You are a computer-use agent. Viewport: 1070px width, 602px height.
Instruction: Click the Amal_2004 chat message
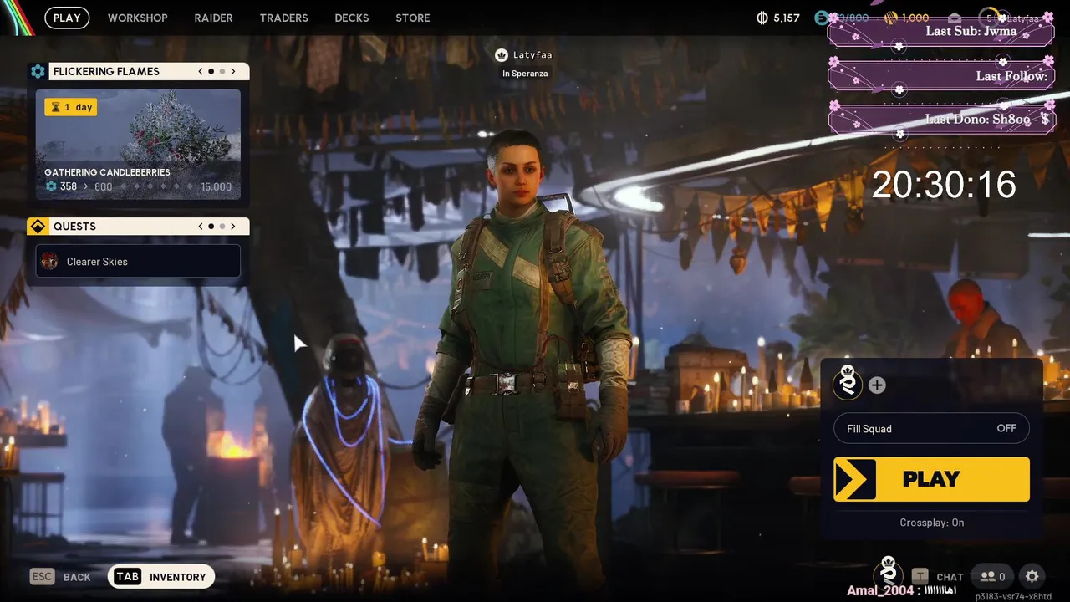click(x=901, y=590)
